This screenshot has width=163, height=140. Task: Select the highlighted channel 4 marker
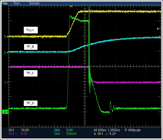click(5, 112)
